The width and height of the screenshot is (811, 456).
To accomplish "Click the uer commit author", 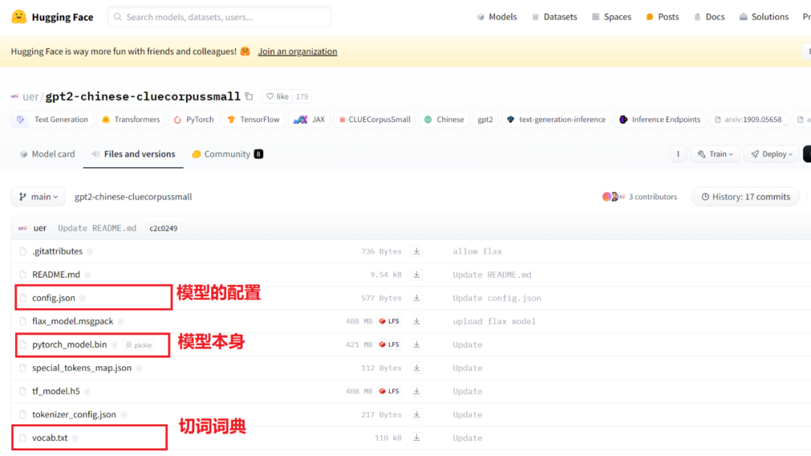I will 40,228.
